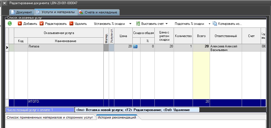Select the Список примененных материалов tab

50,117
